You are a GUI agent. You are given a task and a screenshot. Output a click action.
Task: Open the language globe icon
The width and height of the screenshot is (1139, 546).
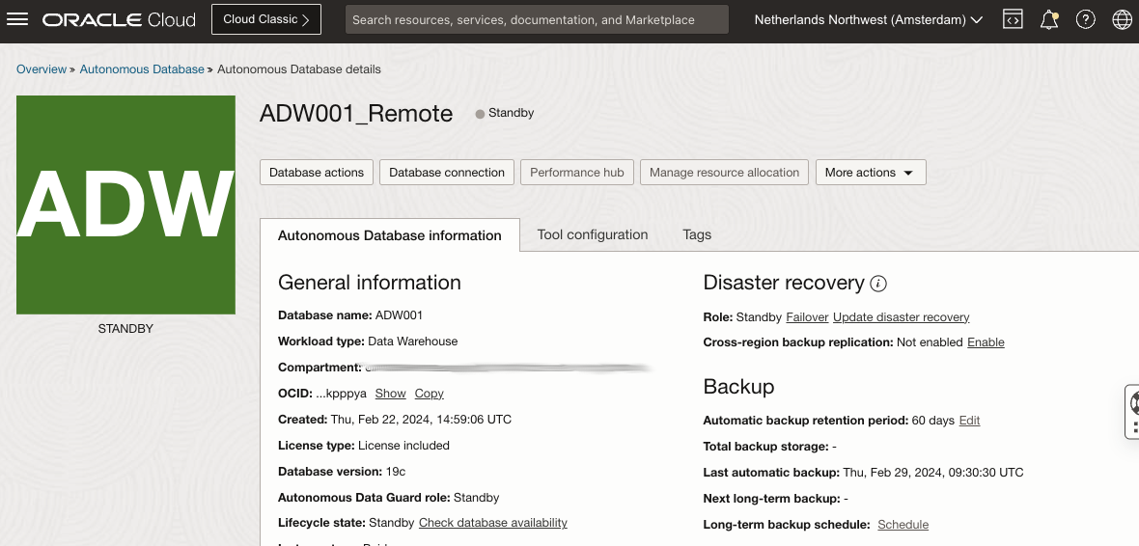point(1123,19)
